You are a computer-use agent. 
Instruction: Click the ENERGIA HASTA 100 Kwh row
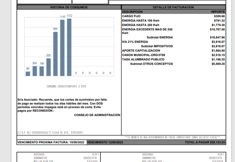140,21
